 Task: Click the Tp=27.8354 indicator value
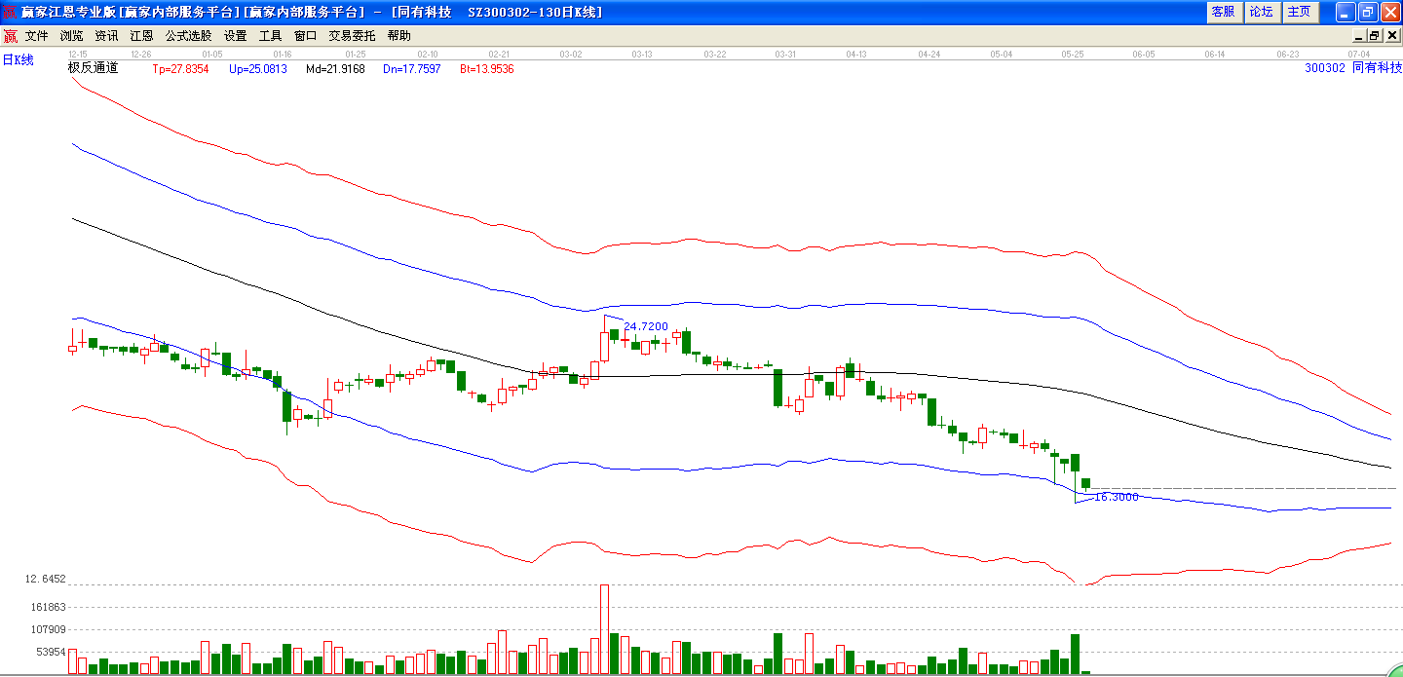[x=181, y=69]
